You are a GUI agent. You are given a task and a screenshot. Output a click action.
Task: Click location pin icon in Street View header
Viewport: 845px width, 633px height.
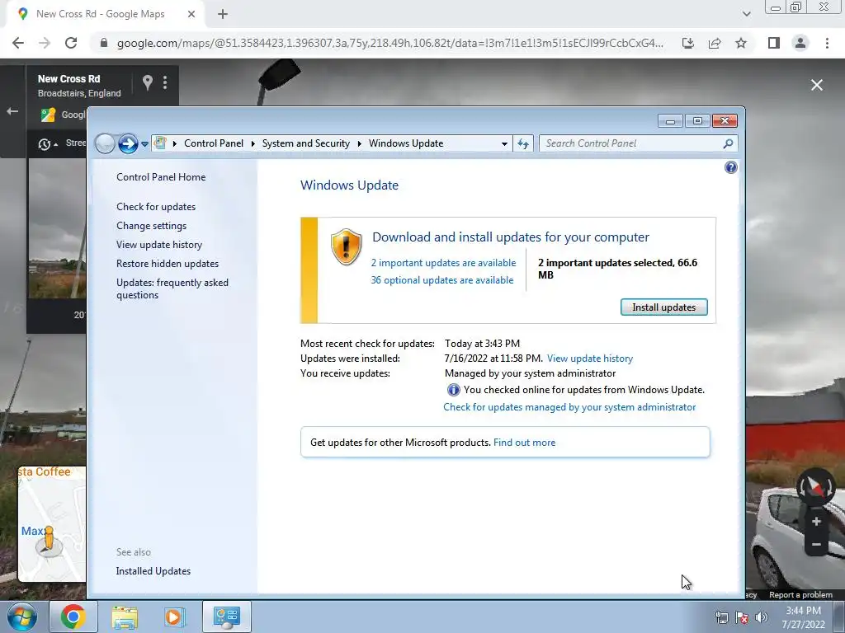coord(147,82)
